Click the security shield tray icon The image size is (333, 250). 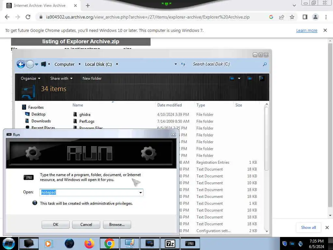click(285, 243)
